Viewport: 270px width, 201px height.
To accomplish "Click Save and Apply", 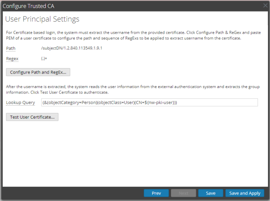I will coord(245,193).
